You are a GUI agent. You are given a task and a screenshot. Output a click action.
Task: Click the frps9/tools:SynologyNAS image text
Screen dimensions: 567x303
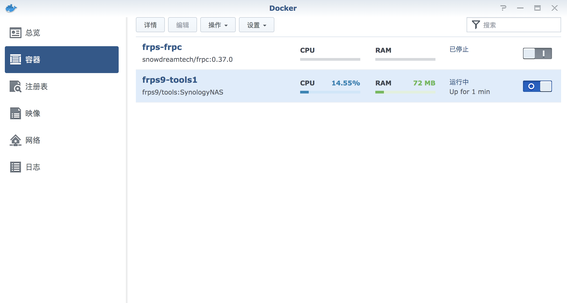[x=183, y=92]
